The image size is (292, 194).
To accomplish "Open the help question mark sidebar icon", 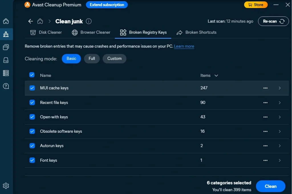I will pyautogui.click(x=6, y=86).
